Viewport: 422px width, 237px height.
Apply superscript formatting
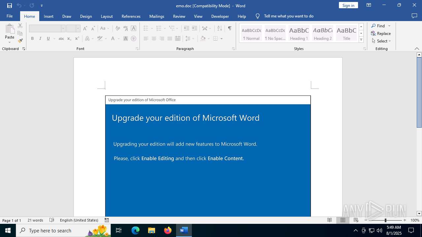[x=77, y=39]
